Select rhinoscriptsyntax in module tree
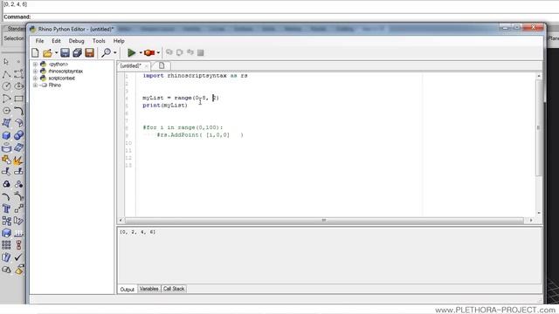 point(66,72)
